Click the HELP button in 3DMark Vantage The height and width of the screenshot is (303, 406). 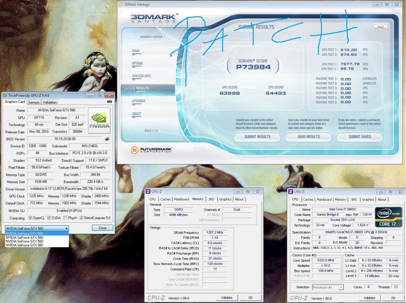380,27
